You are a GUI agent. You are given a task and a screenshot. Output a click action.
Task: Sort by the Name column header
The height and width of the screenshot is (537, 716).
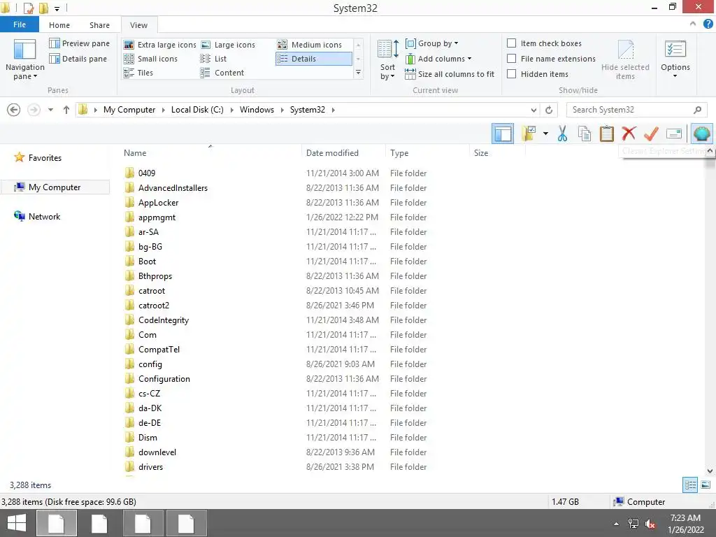pos(210,153)
